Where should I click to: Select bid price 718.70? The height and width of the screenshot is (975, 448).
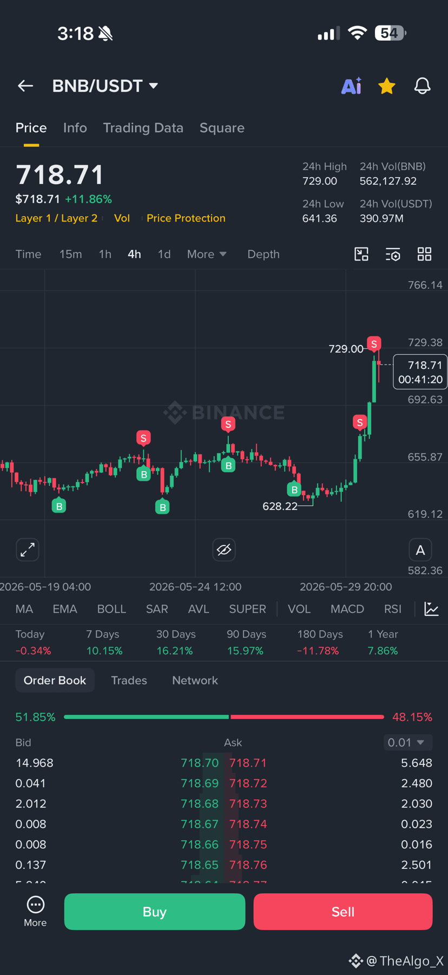[200, 763]
